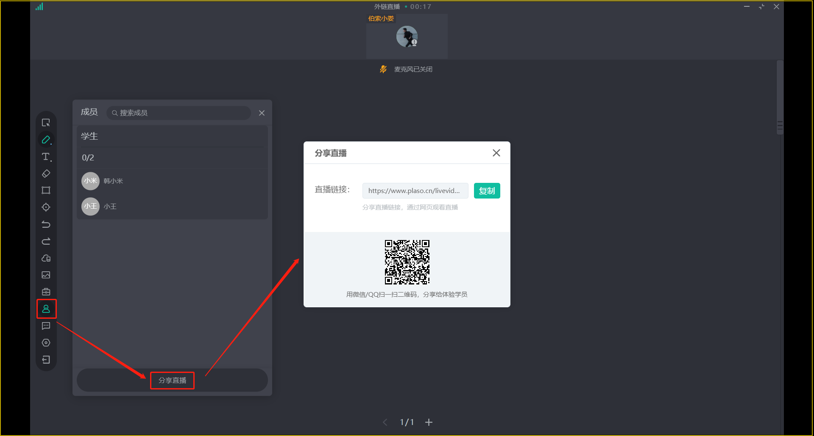Insert an image from toolbar
Screen dimensions: 814x436
(46, 275)
